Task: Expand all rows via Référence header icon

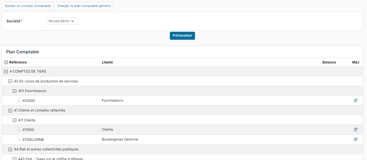Action: (6, 62)
